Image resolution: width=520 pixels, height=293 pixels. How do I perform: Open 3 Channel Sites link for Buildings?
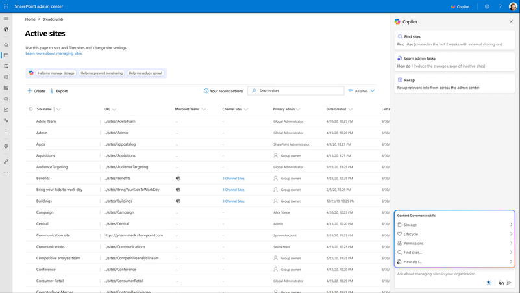pyautogui.click(x=234, y=201)
